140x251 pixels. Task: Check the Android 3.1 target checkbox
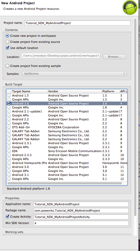click(9, 175)
